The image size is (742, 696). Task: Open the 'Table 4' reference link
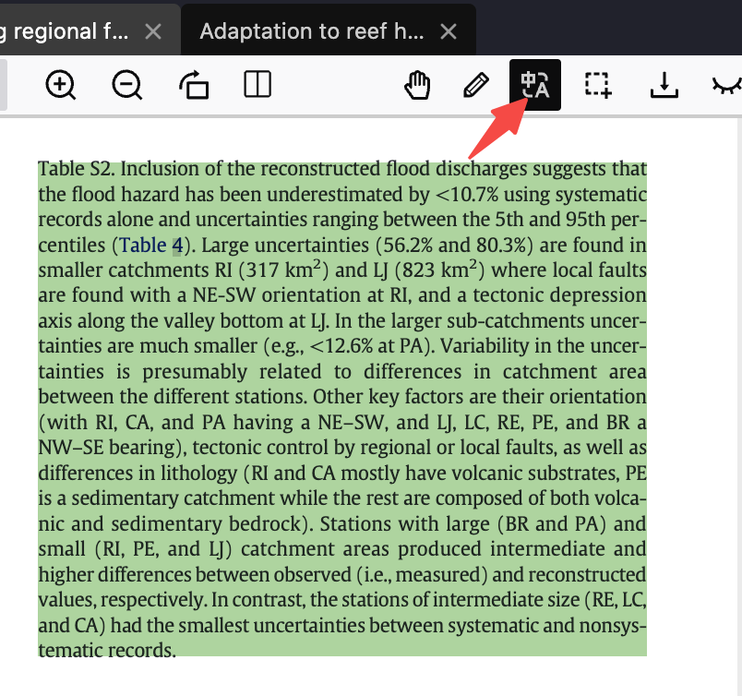tap(151, 245)
